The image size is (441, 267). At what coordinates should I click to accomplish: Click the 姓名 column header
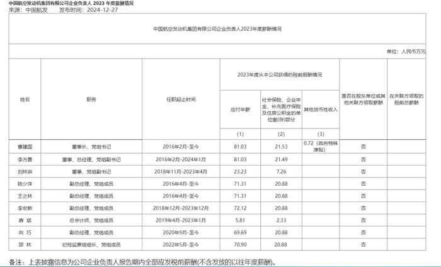tap(25, 99)
